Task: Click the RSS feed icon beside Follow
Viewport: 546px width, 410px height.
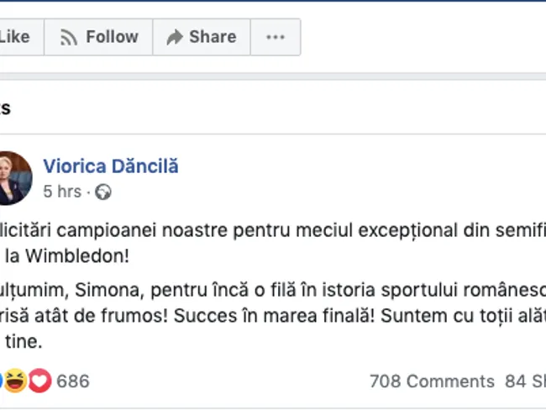Action: [69, 37]
